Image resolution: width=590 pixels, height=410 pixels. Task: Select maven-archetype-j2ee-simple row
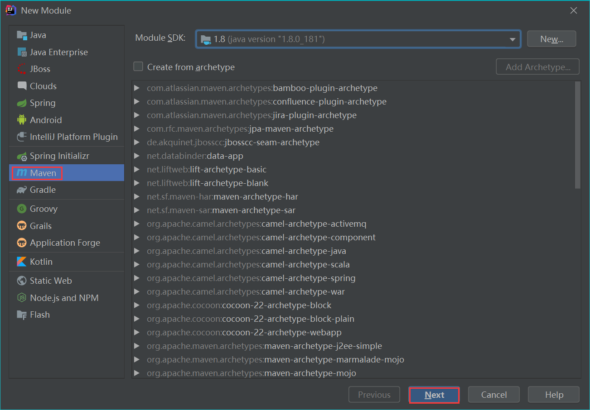pyautogui.click(x=353, y=346)
